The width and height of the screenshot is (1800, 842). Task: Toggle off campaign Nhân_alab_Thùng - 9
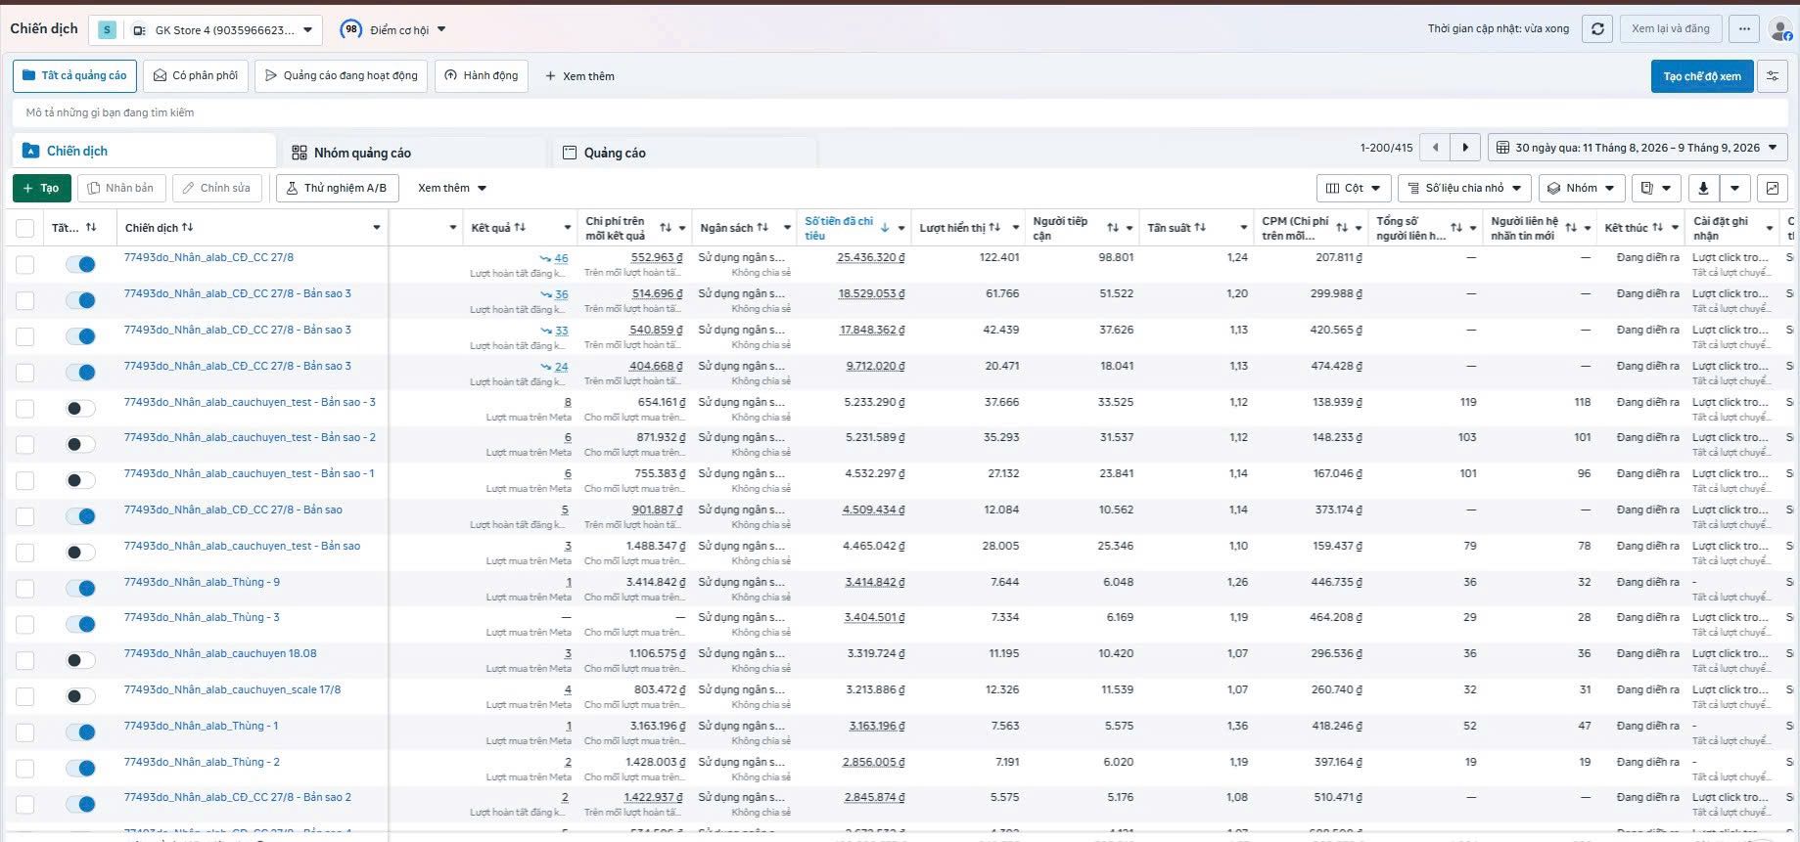click(81, 588)
